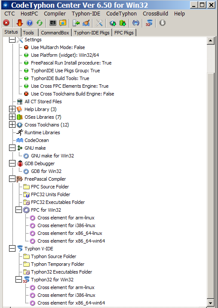Toggle Use Cross Toolchains Build Engine indicator
This screenshot has width=218, height=308.
[x=26, y=94]
